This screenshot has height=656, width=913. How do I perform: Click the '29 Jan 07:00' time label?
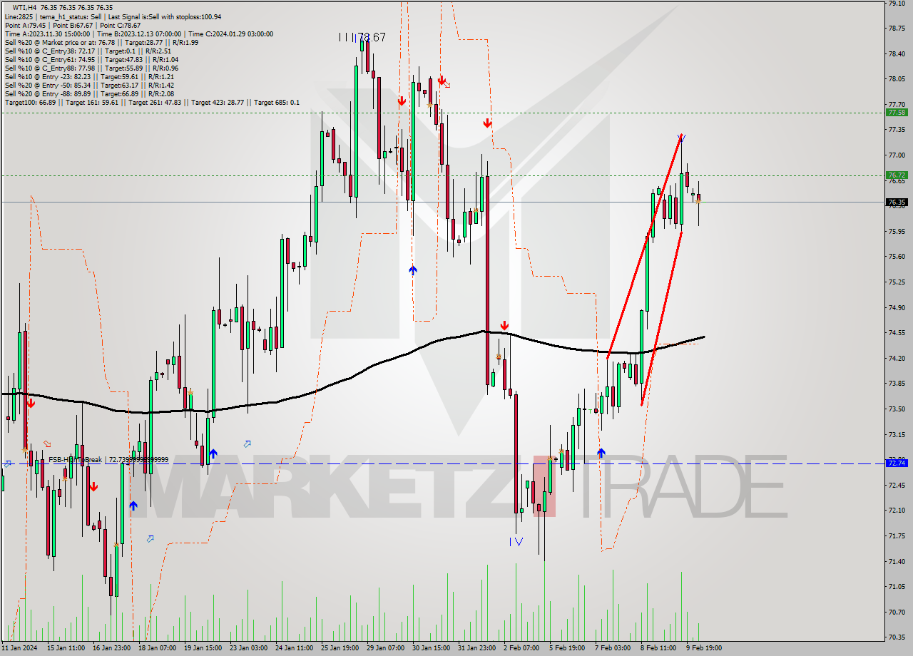coord(385,647)
